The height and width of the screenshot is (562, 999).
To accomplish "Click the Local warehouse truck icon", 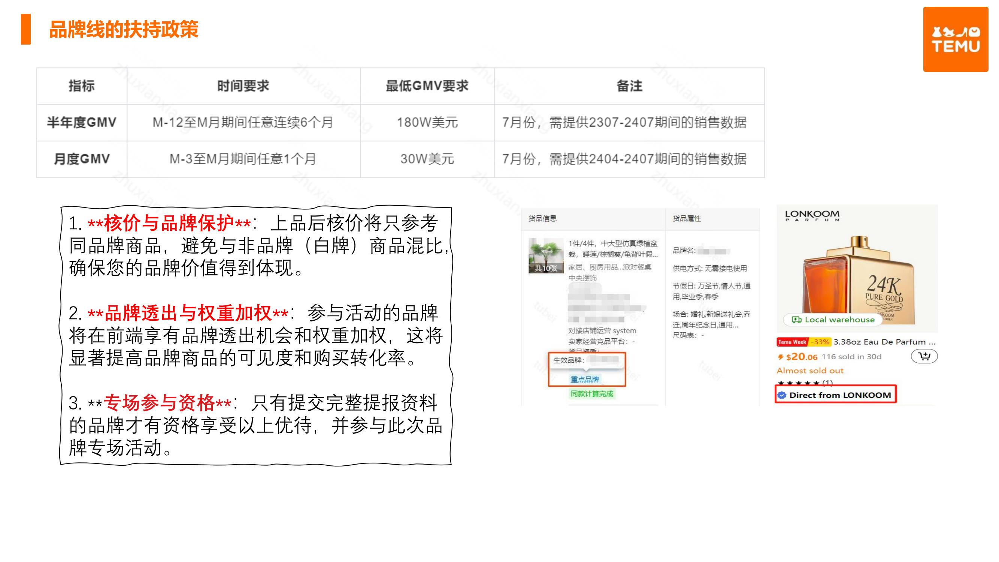I will click(796, 320).
